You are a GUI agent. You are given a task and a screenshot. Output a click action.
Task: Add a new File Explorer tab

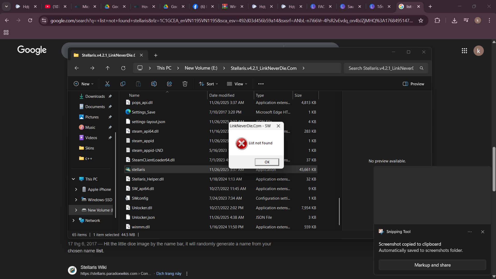point(156,55)
